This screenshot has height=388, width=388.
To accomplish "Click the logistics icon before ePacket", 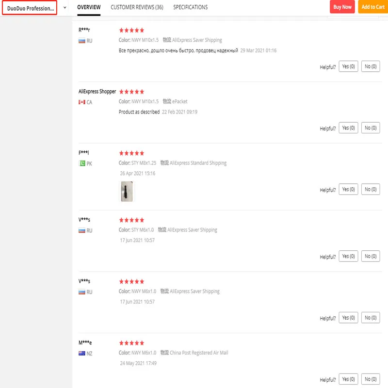I will point(167,101).
